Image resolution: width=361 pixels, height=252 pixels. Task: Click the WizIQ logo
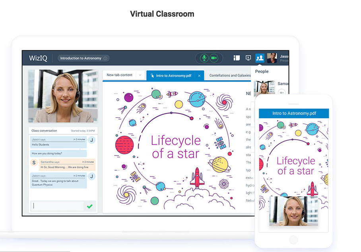point(38,58)
